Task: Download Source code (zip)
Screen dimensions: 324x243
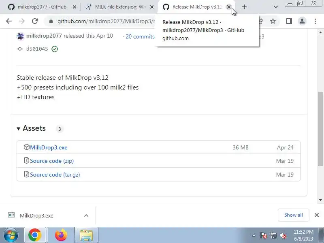Action: (x=52, y=161)
